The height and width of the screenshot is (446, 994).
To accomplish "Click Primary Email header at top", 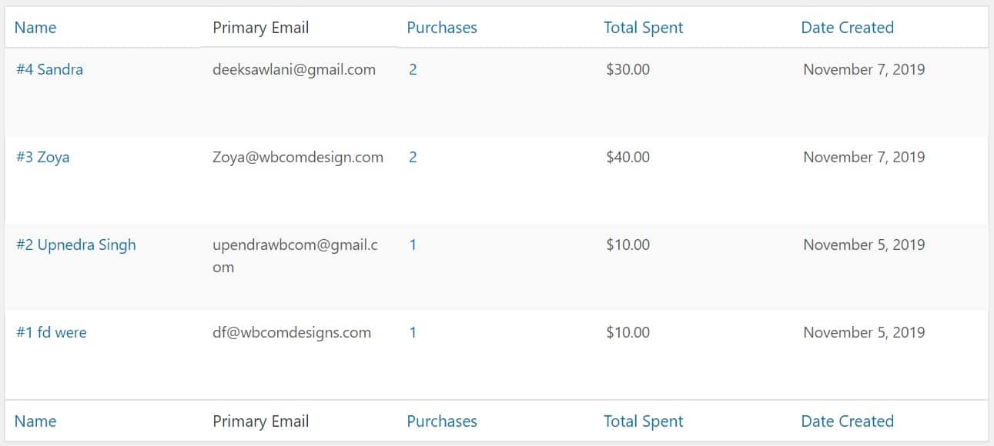I will (260, 28).
